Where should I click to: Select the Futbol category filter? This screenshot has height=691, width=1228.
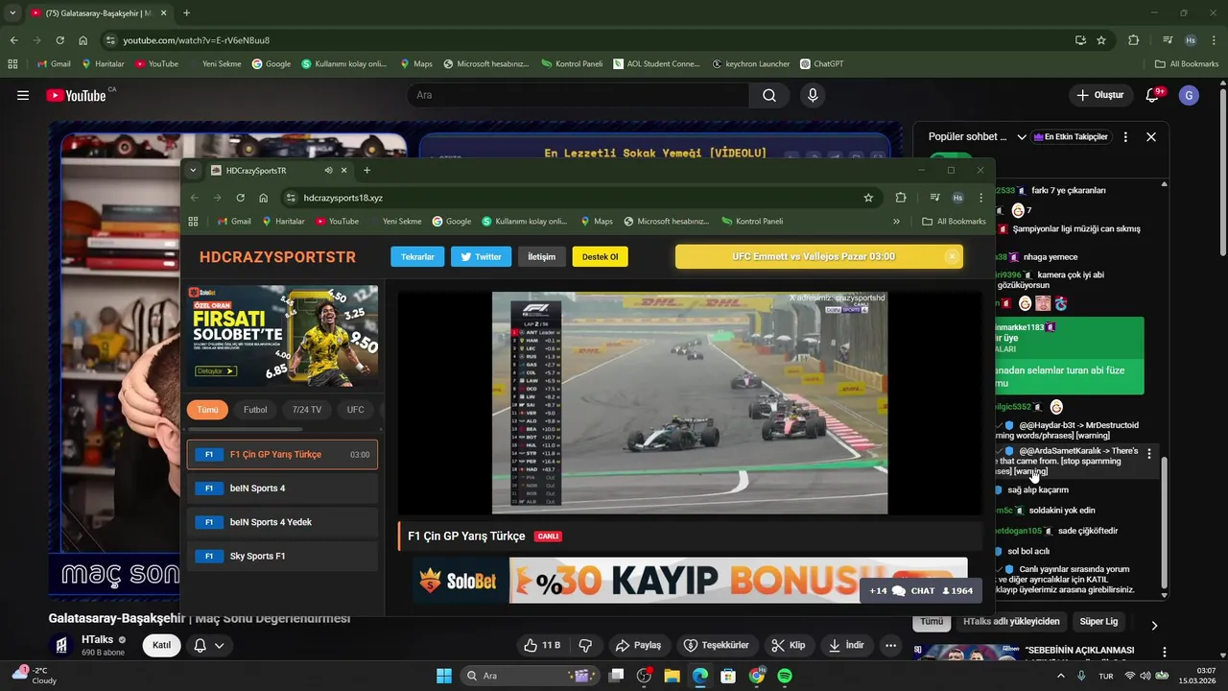coord(255,410)
